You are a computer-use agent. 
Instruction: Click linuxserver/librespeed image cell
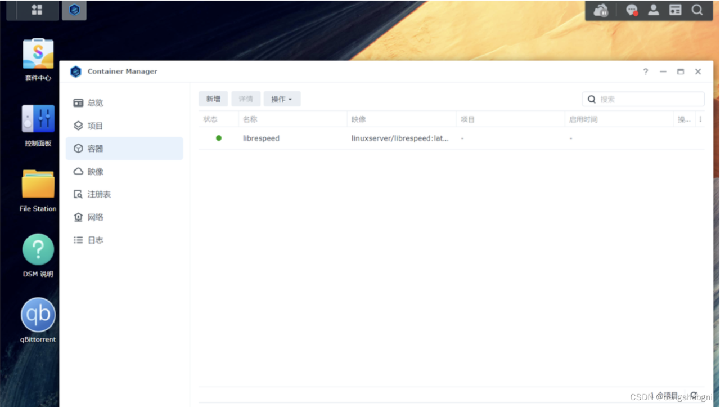click(x=400, y=138)
